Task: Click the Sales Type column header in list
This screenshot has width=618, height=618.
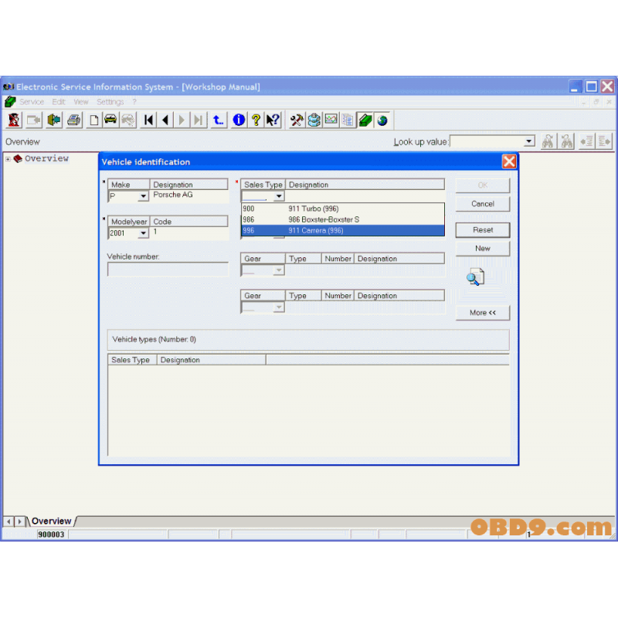Action: pyautogui.click(x=132, y=360)
